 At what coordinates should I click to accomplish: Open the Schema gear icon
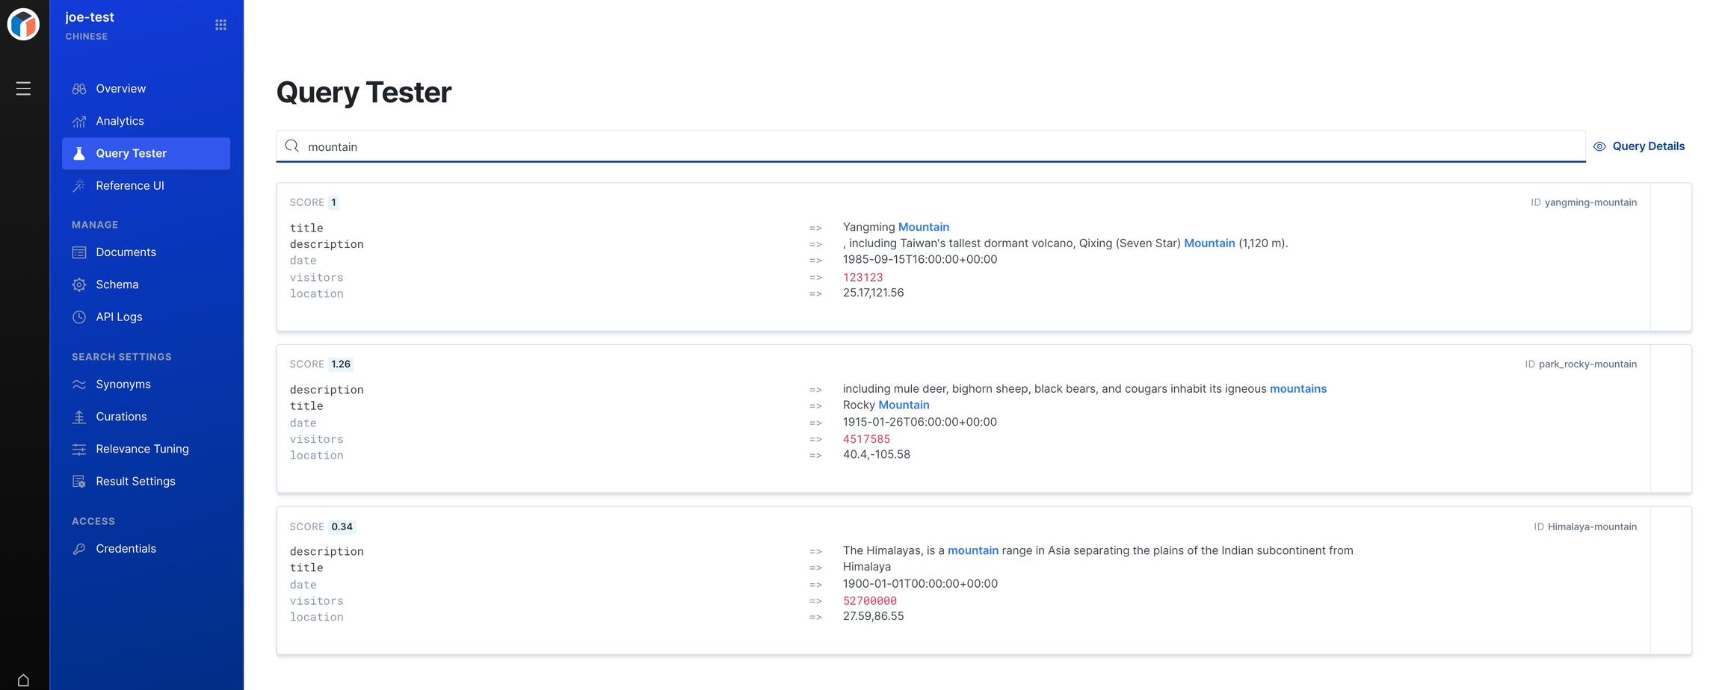79,285
